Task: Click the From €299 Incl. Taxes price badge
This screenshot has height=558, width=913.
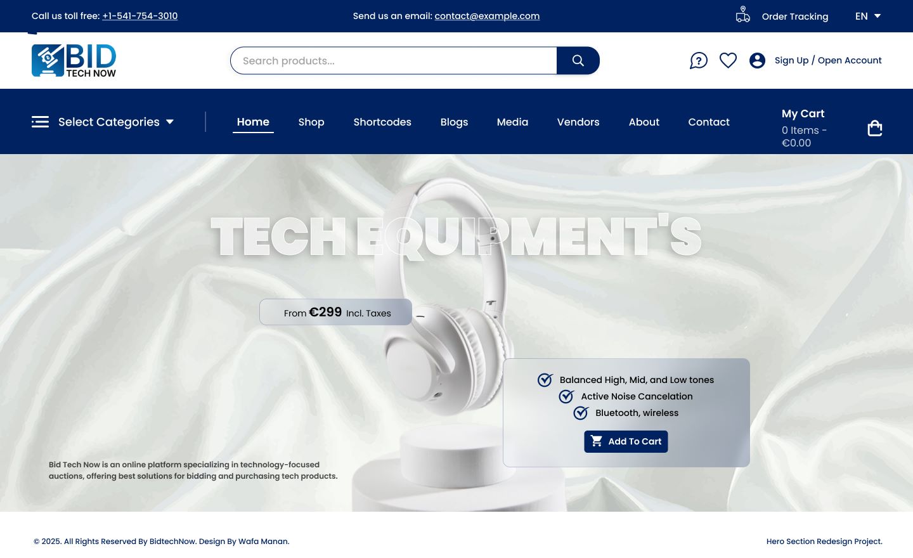Action: tap(336, 312)
